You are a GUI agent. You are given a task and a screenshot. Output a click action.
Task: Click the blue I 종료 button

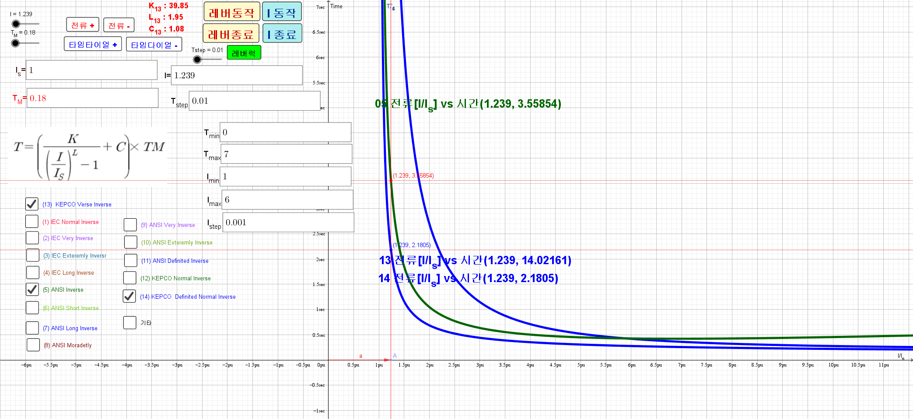click(x=282, y=33)
